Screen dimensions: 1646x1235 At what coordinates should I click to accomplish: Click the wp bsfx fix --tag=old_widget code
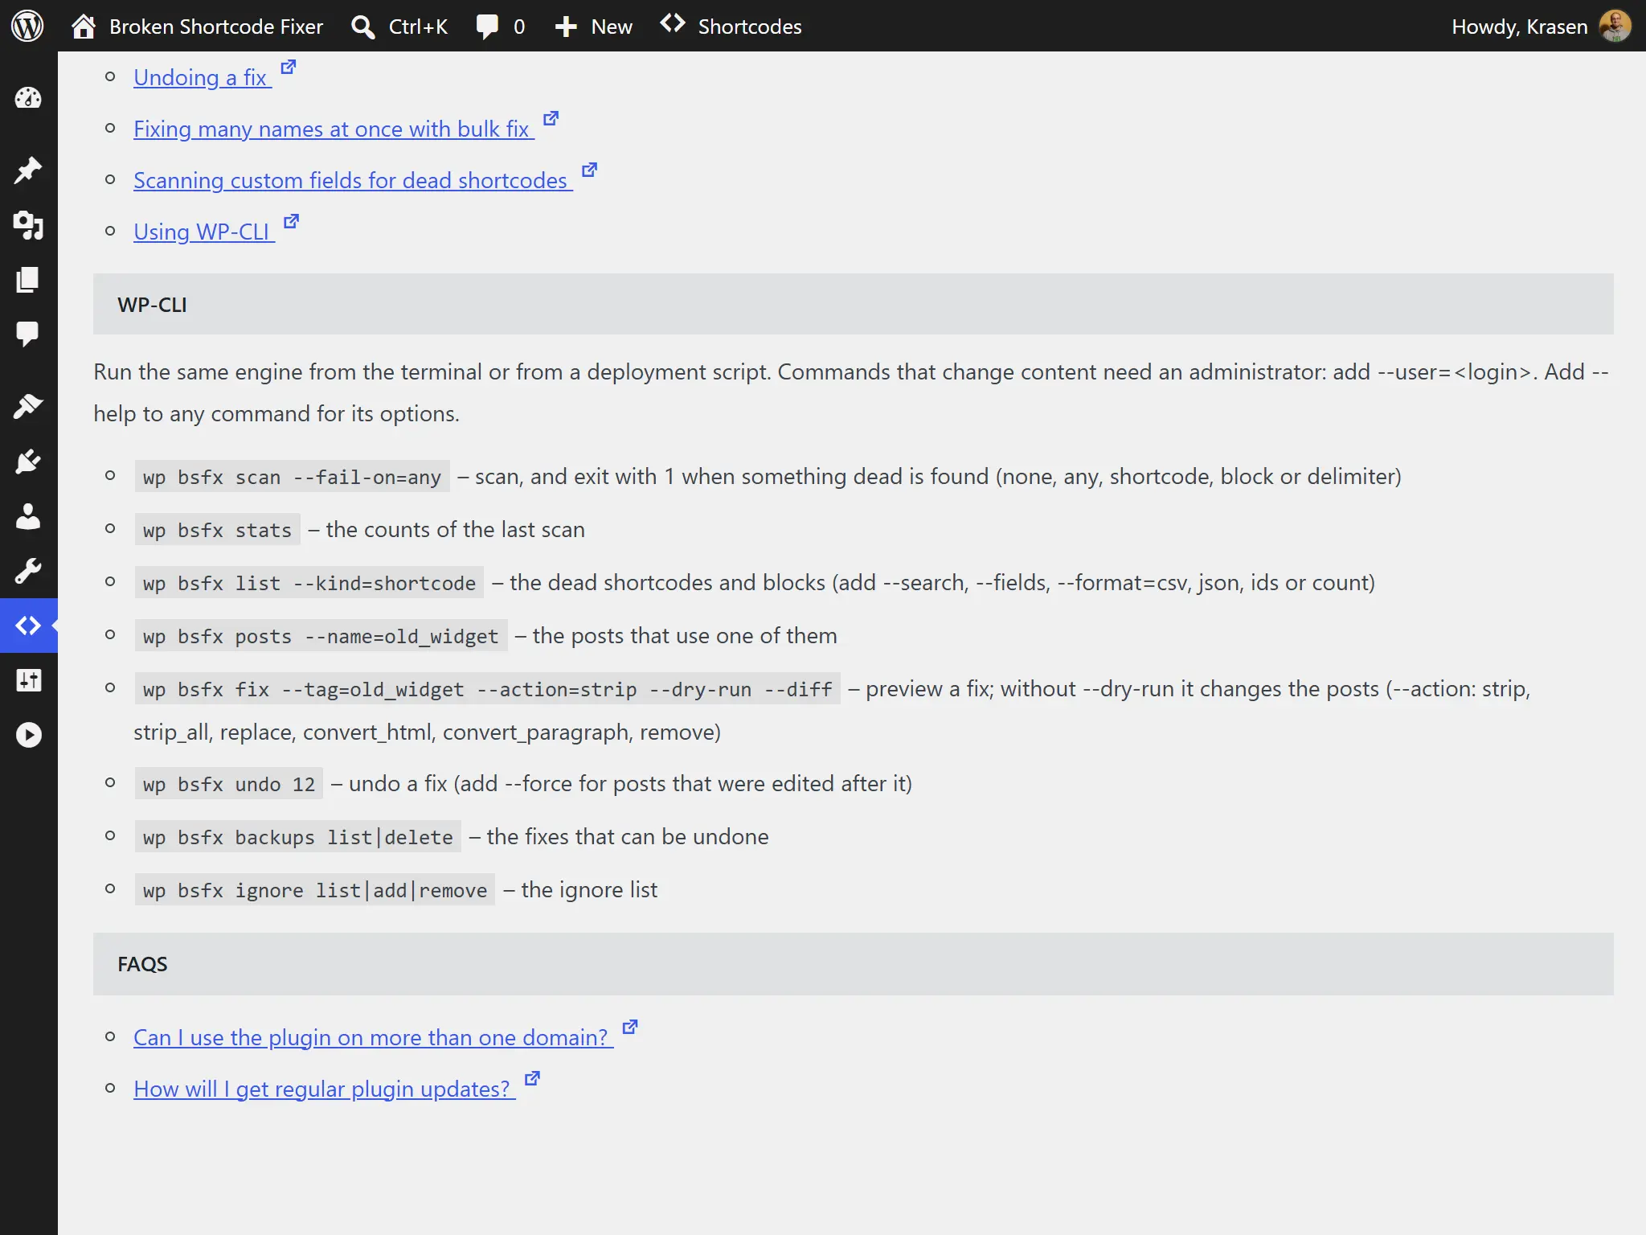coord(487,689)
